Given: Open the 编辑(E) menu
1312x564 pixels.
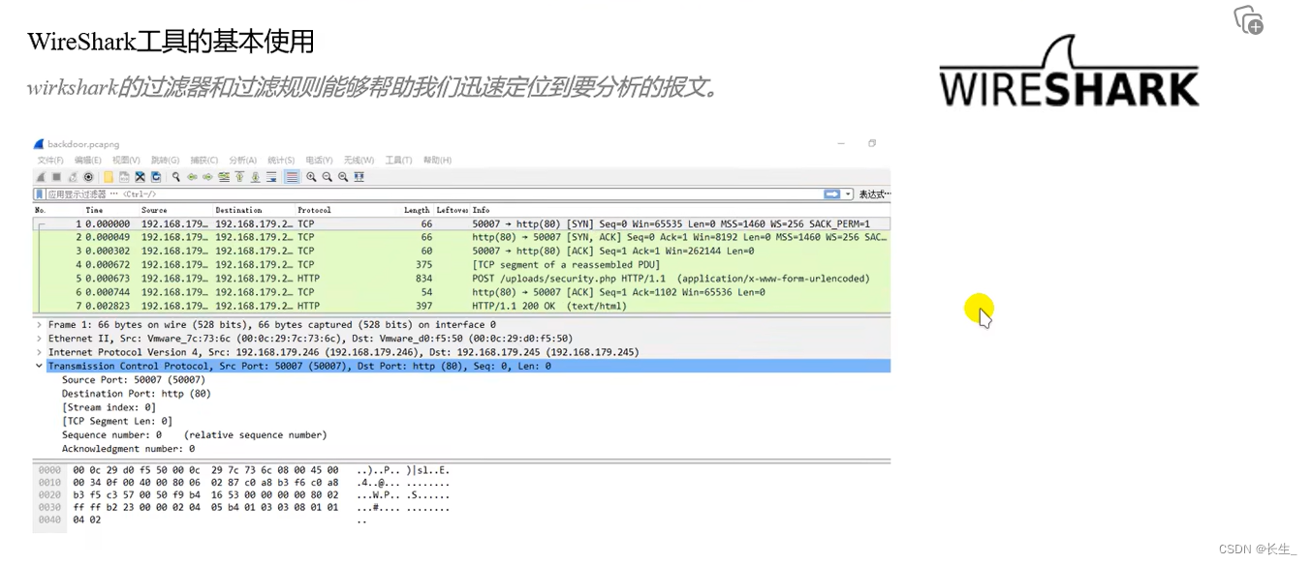Looking at the screenshot, I should point(88,161).
